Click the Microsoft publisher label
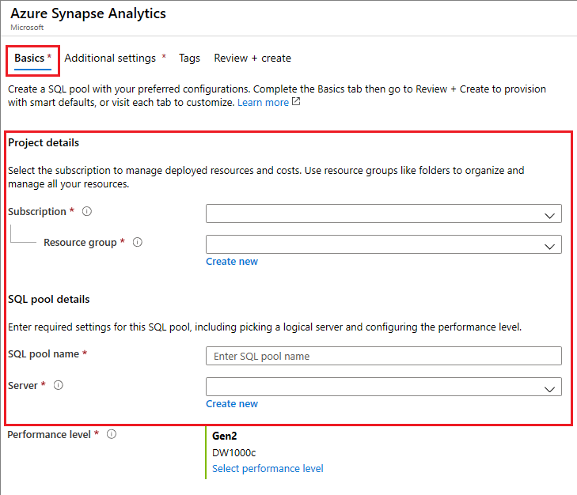 (x=27, y=28)
